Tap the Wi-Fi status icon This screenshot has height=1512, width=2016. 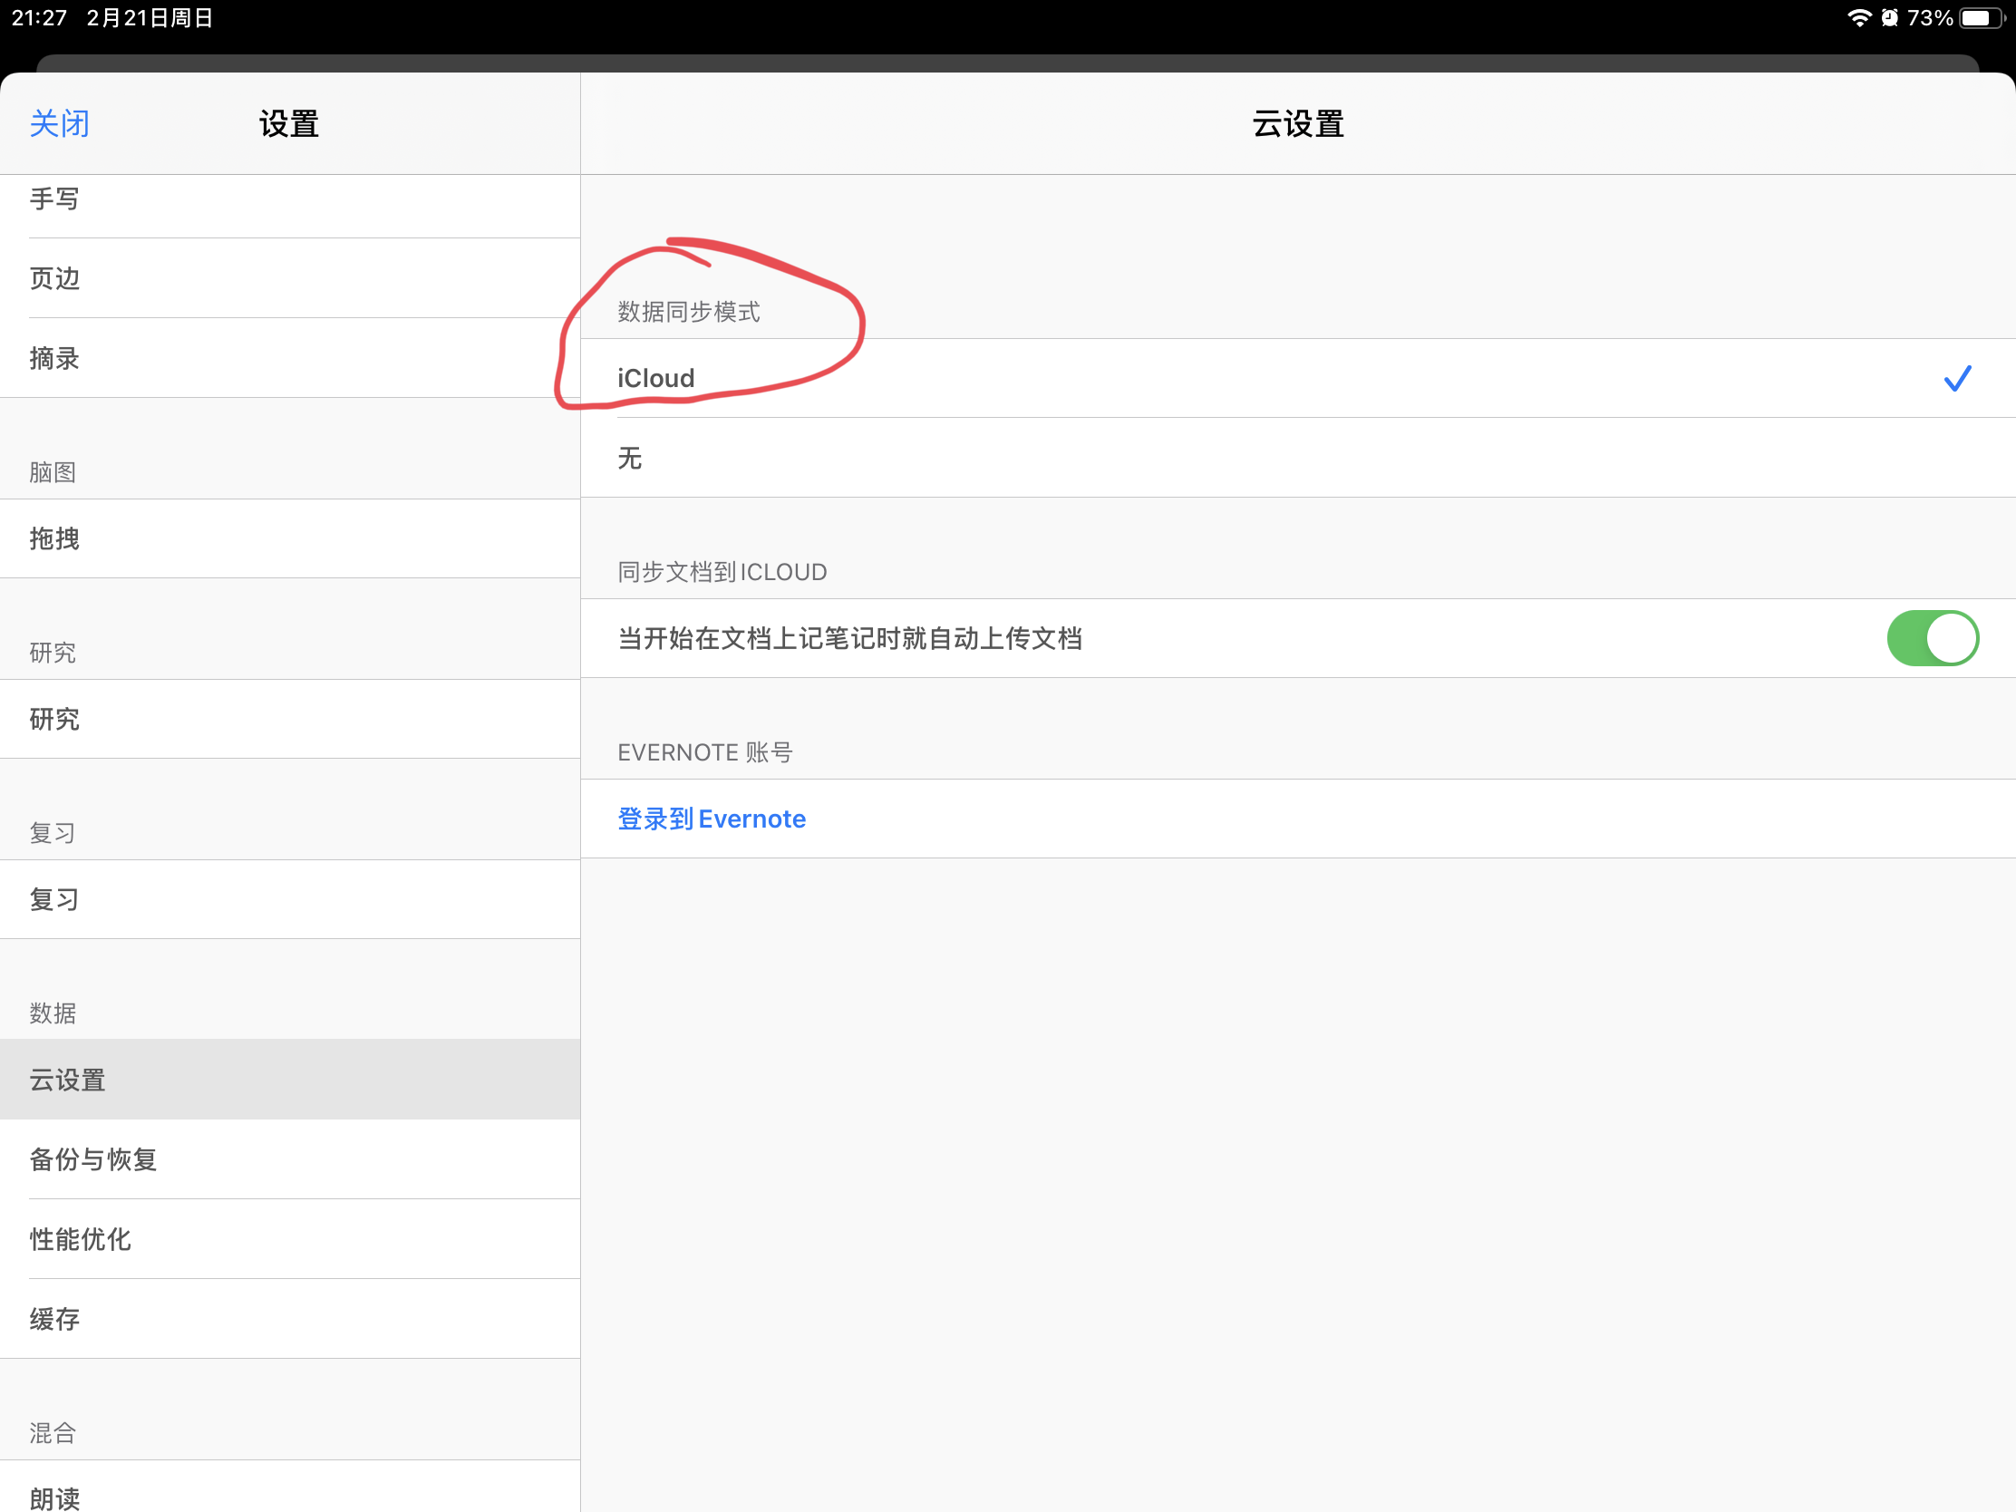(x=1858, y=17)
